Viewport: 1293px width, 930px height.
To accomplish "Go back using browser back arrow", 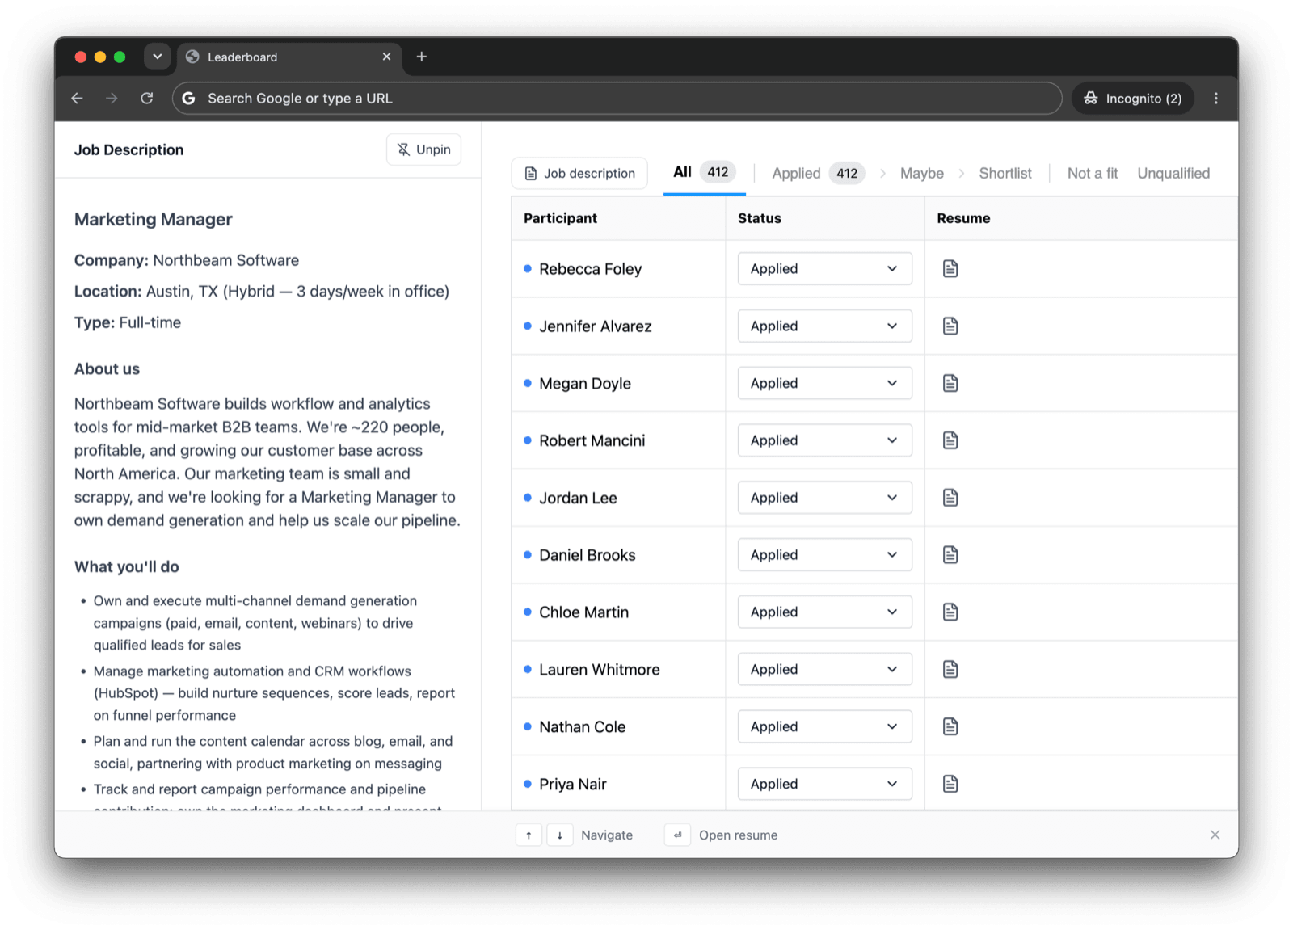I will (x=78, y=98).
